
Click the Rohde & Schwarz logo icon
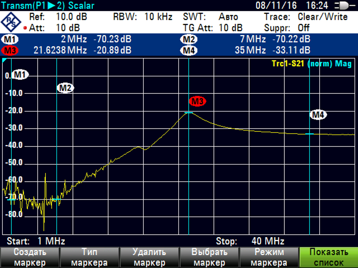click(11, 22)
